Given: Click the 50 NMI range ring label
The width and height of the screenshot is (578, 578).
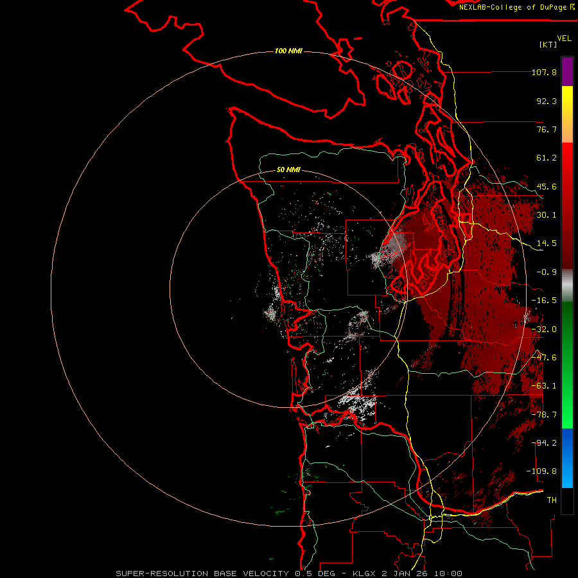Looking at the screenshot, I should [288, 170].
